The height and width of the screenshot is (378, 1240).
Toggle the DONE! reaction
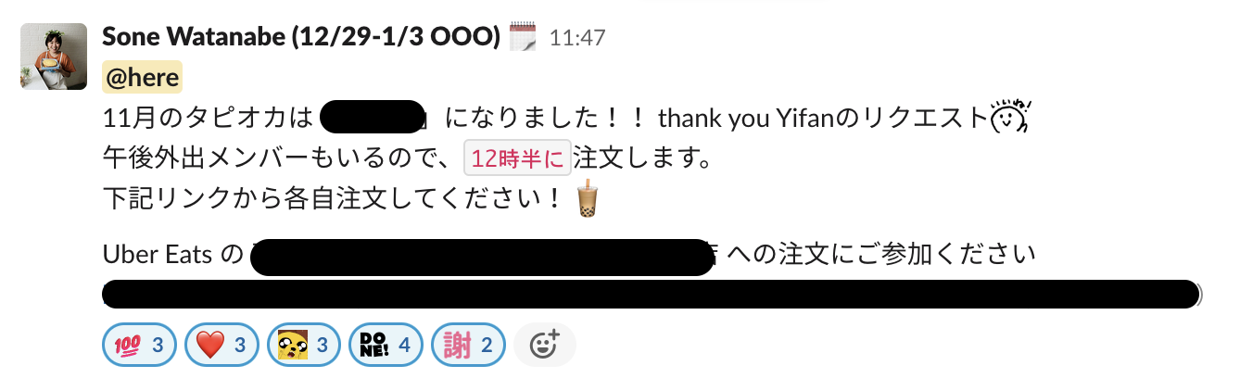[x=386, y=346]
